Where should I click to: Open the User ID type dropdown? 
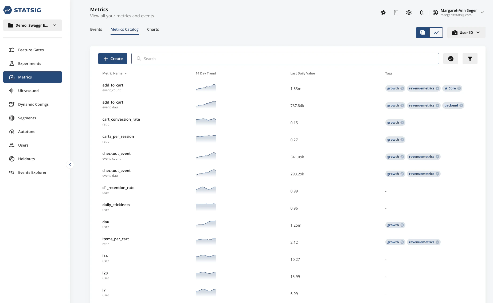click(x=466, y=32)
